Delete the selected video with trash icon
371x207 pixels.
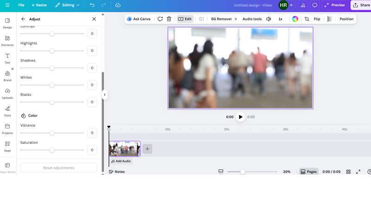(169, 19)
